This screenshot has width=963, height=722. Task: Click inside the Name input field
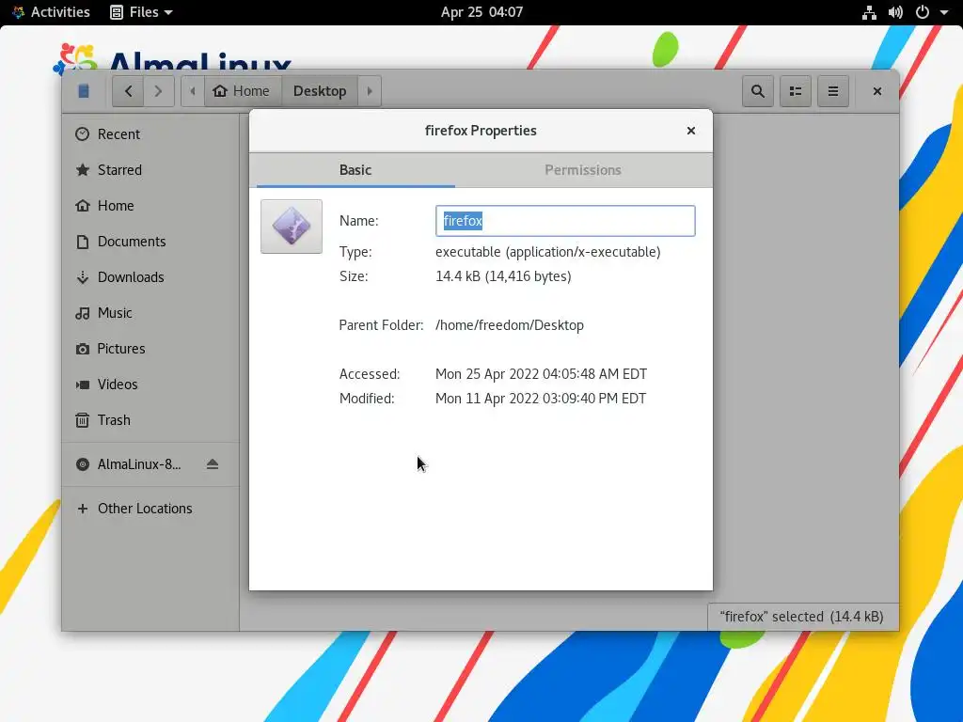tap(565, 221)
